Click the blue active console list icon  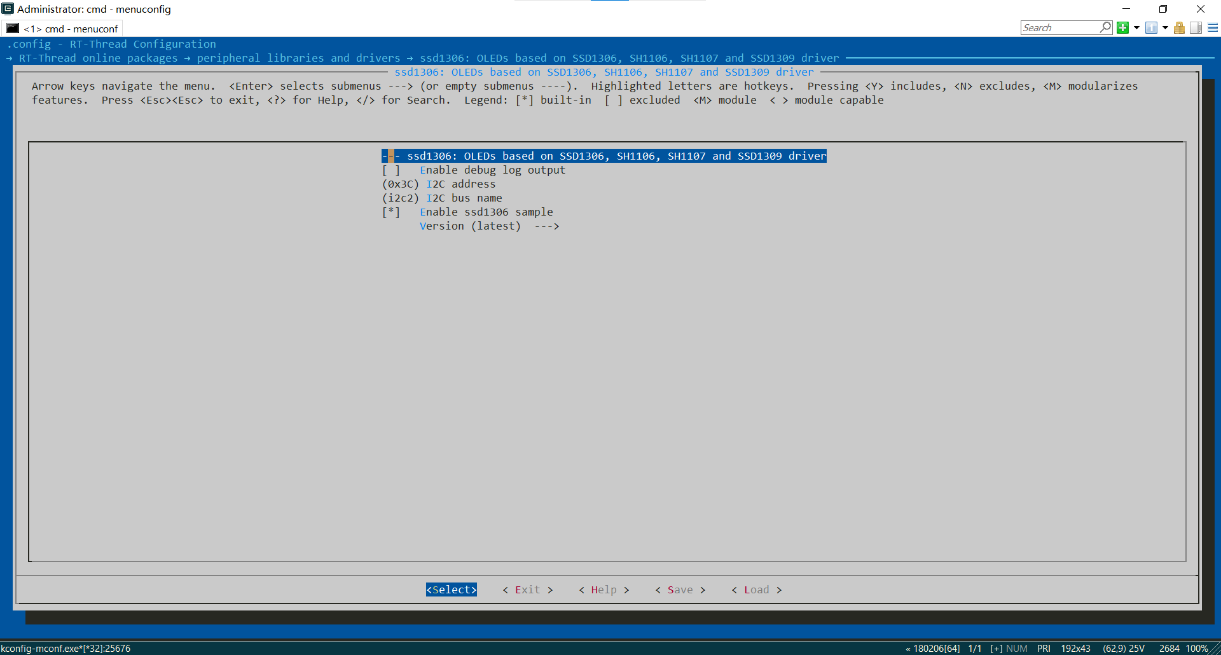[x=1151, y=27]
